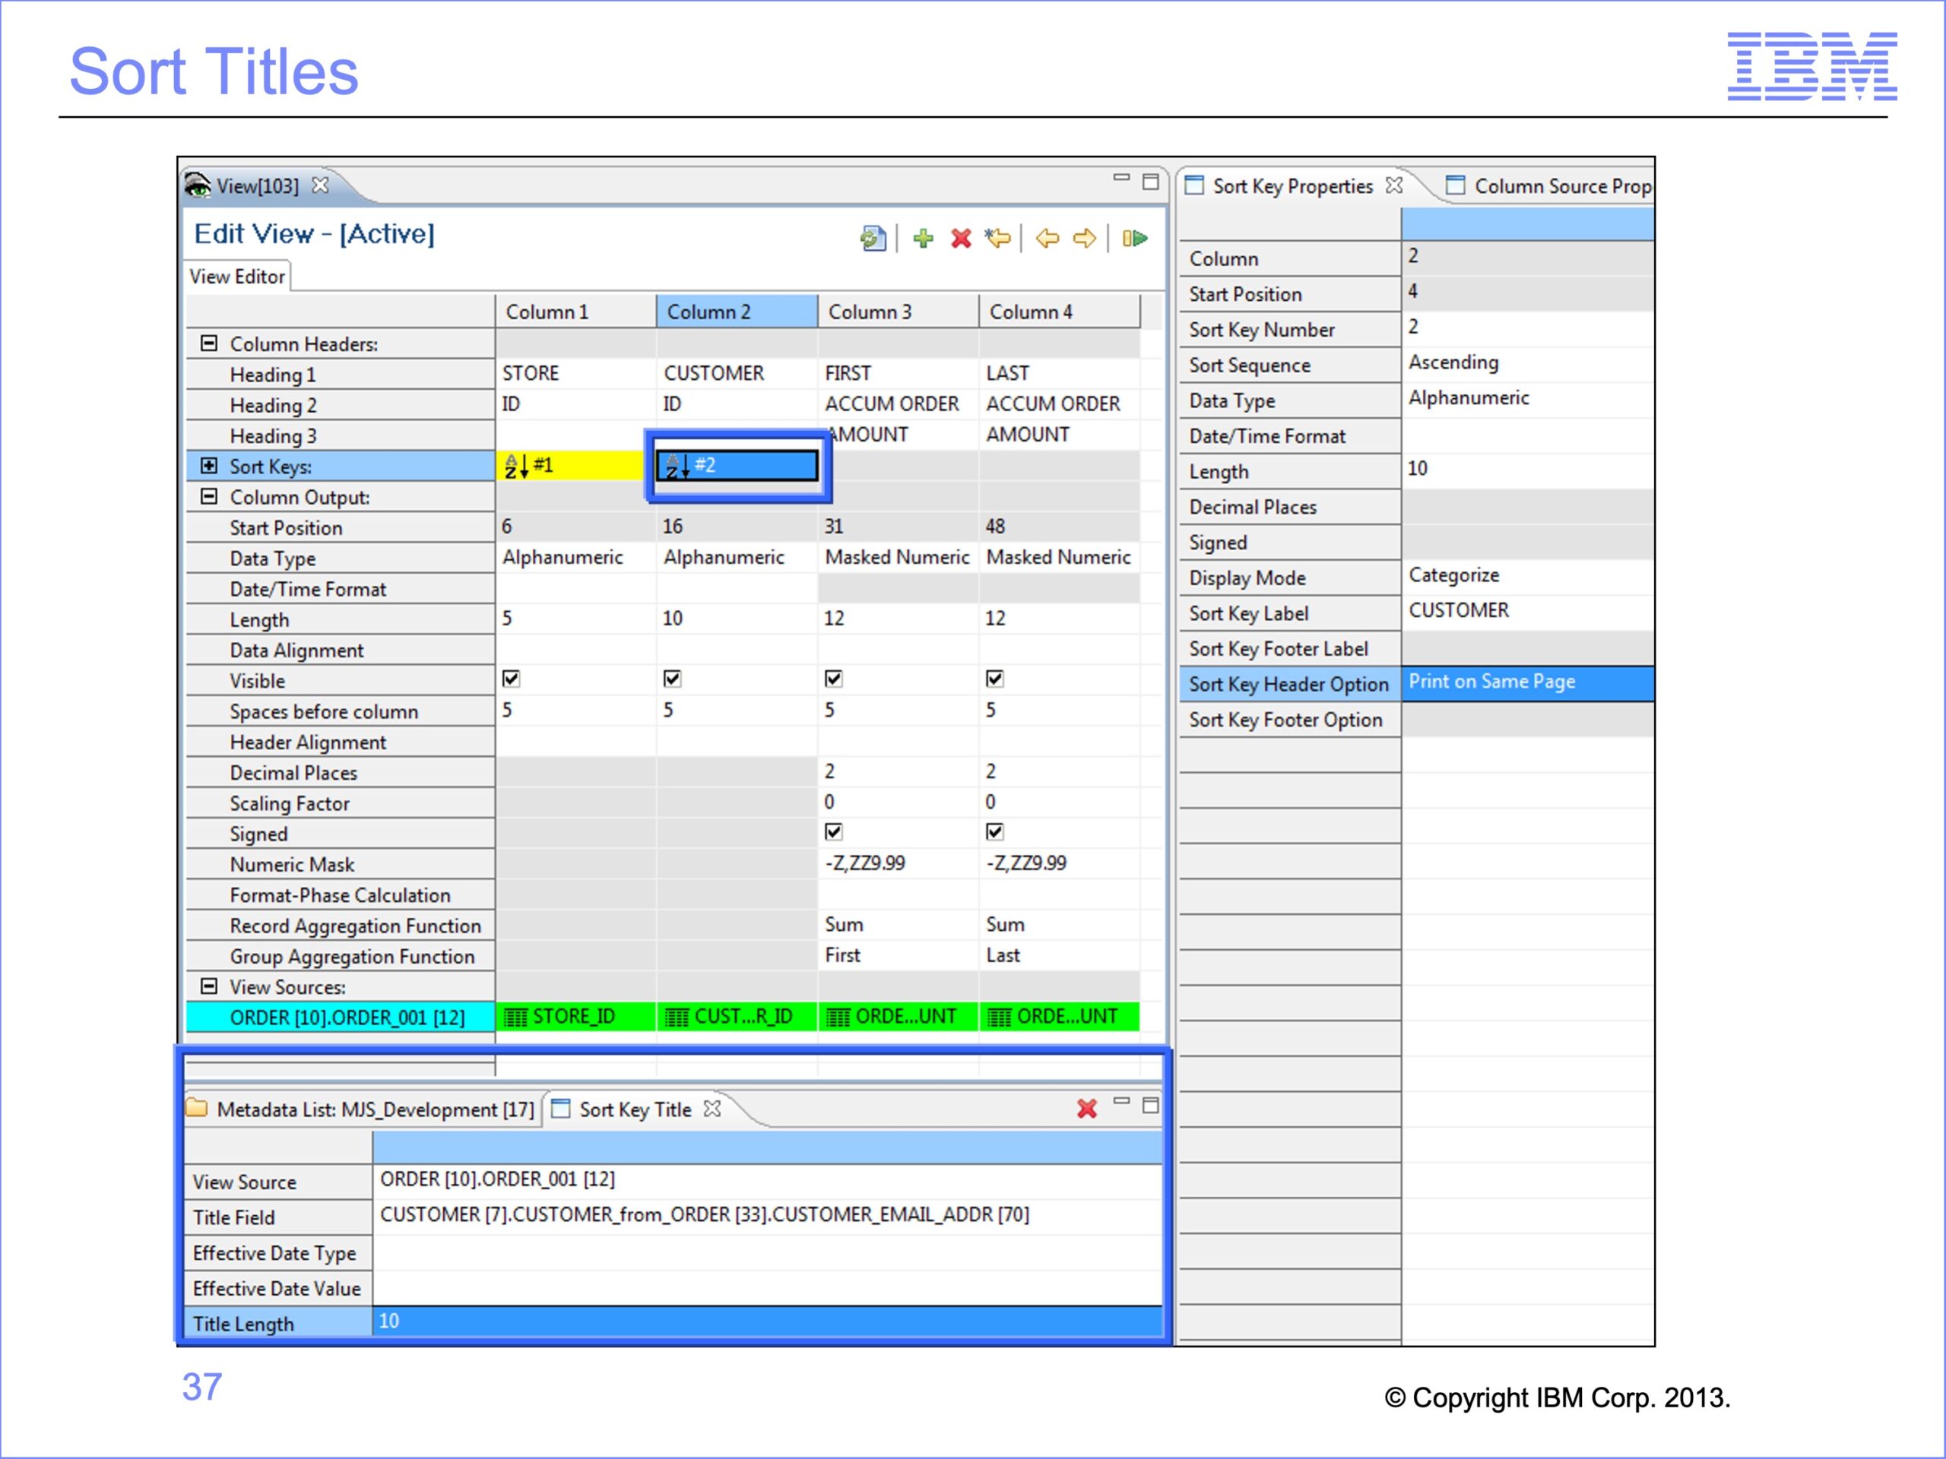This screenshot has width=1946, height=1459.
Task: Minimize the View[103] editor pane
Action: tap(1120, 178)
